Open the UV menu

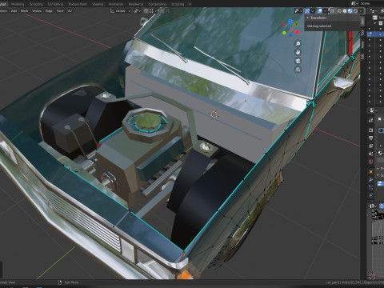tap(70, 11)
